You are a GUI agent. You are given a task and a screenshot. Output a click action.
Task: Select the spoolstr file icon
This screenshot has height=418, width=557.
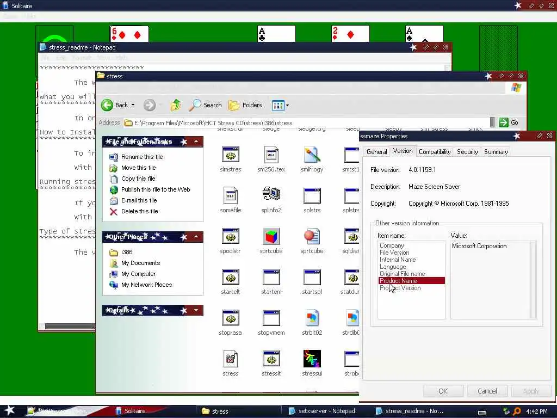230,236
